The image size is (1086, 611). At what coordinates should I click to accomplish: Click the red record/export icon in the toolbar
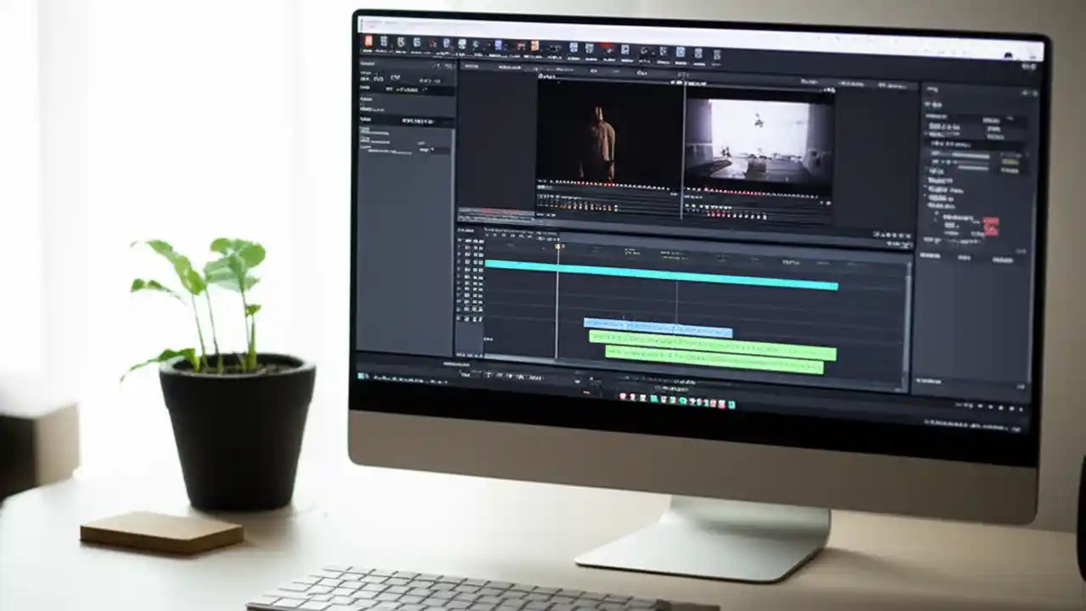(x=603, y=45)
